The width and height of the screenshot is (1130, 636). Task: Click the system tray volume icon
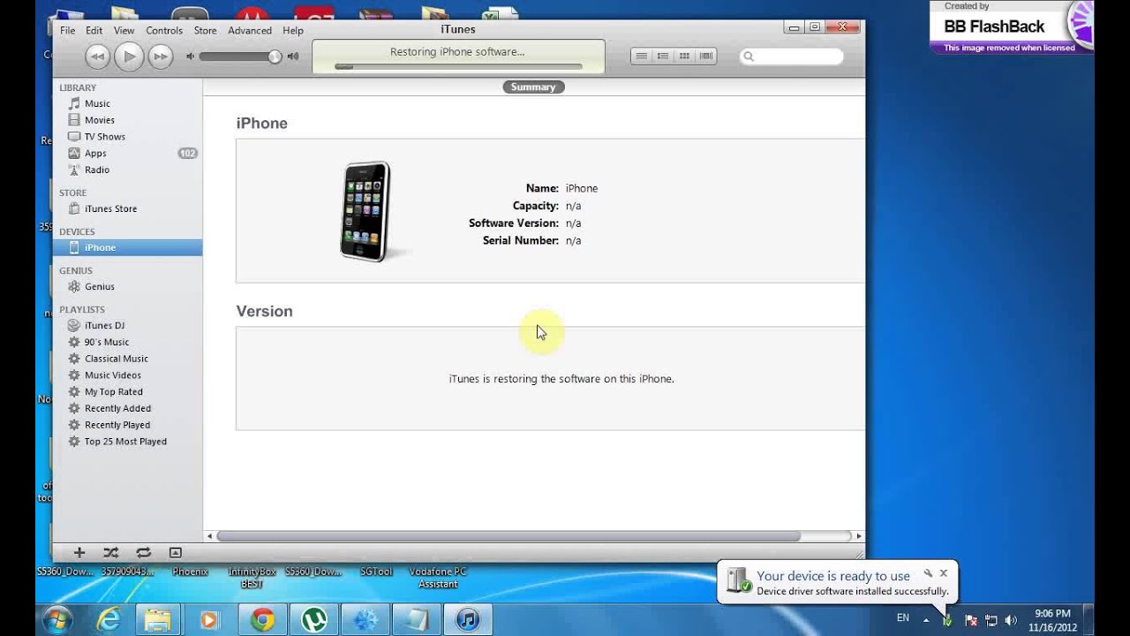point(1011,620)
